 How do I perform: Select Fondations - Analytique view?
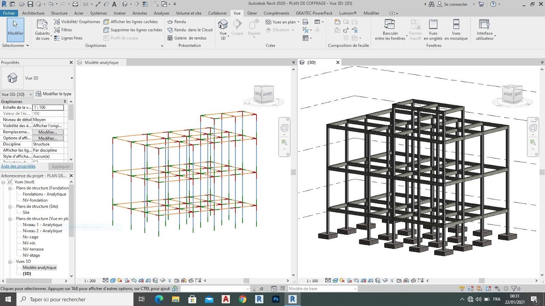point(44,194)
